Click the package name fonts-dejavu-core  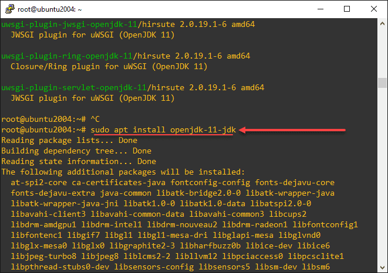pos(295,183)
